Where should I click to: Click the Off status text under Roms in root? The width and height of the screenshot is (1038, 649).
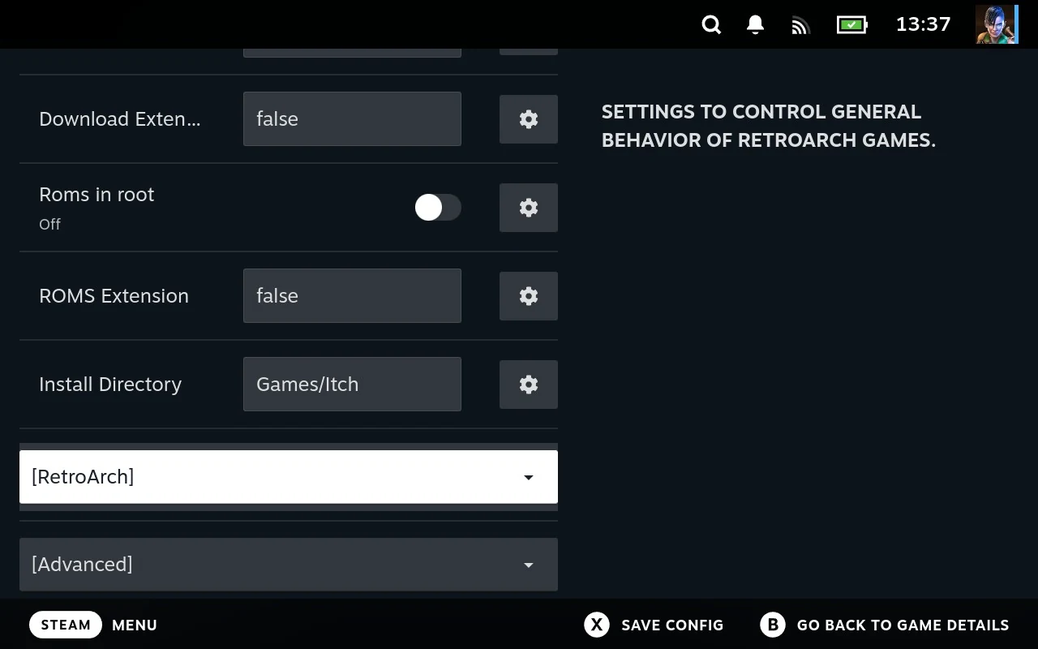[49, 224]
